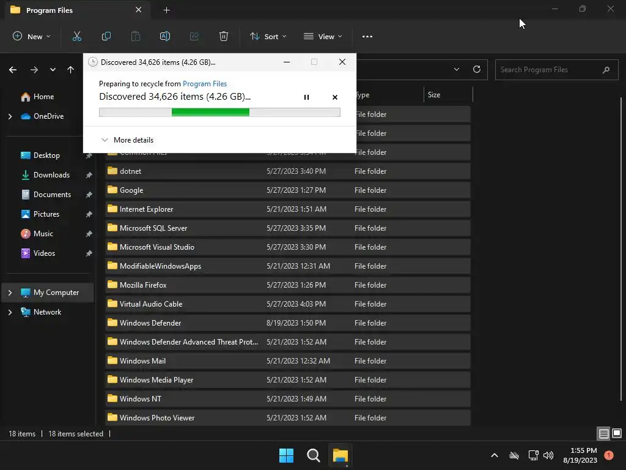Select the Windows Photo Viewer folder

pyautogui.click(x=287, y=418)
